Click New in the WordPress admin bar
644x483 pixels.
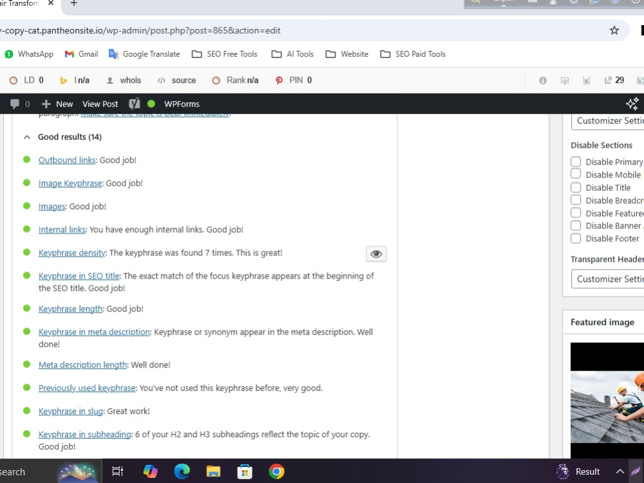[57, 104]
